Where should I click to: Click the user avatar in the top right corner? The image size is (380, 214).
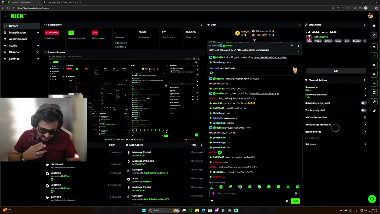click(x=370, y=16)
